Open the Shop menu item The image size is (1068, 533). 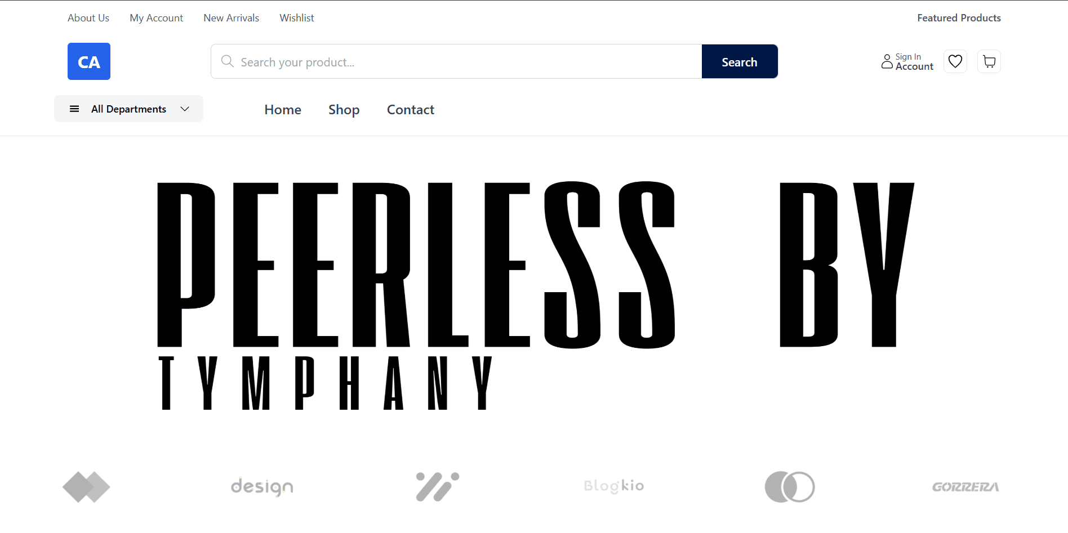[x=344, y=110]
